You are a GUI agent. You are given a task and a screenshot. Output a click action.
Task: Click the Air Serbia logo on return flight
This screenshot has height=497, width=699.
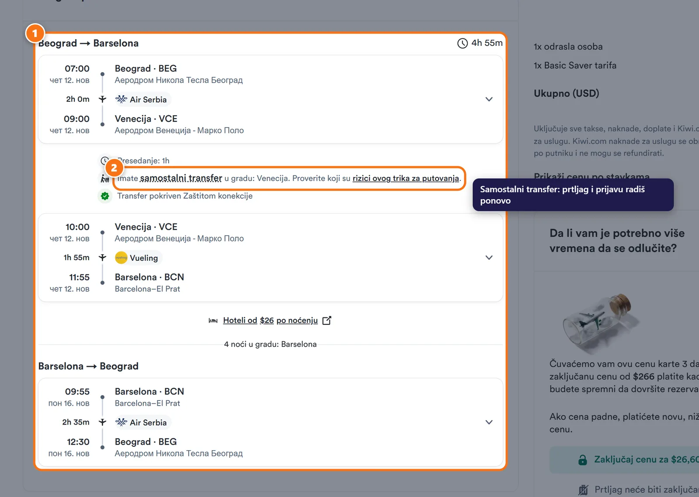pyautogui.click(x=121, y=422)
